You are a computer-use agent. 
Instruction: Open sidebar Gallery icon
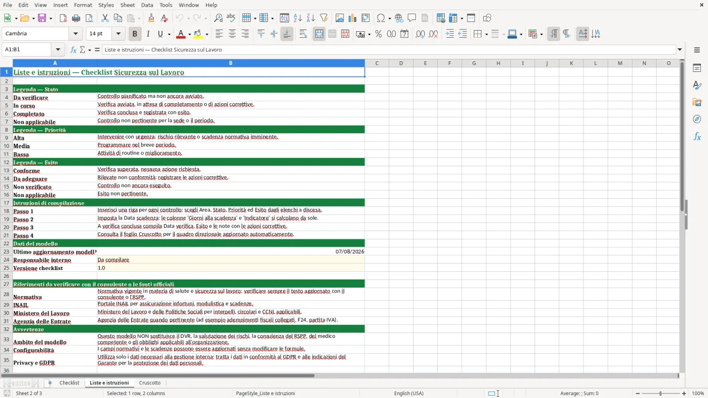pyautogui.click(x=697, y=103)
